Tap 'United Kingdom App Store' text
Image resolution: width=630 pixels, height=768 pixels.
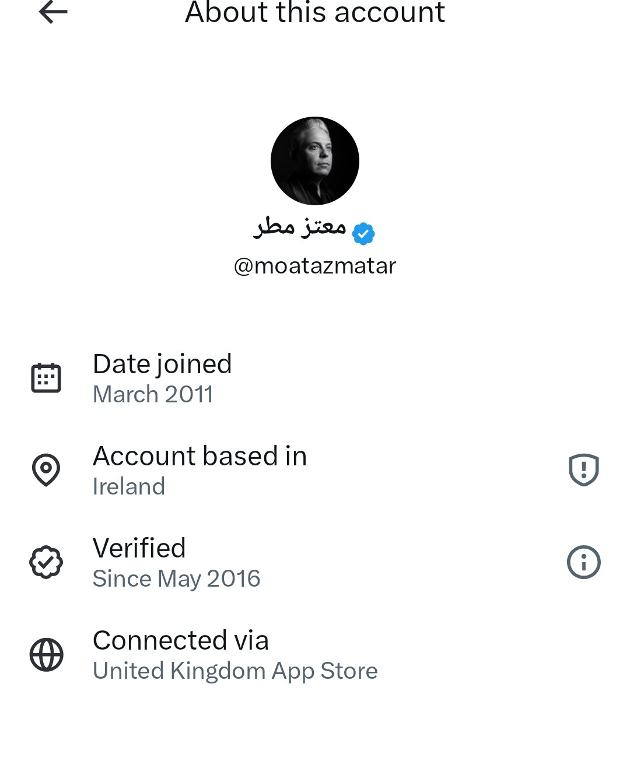(x=235, y=671)
